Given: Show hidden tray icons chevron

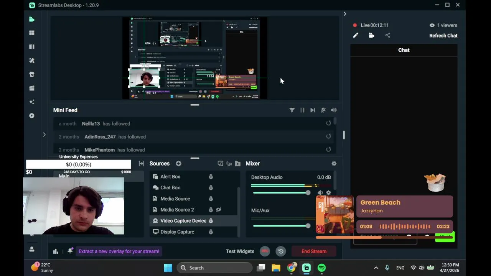Looking at the screenshot, I should click(x=376, y=268).
